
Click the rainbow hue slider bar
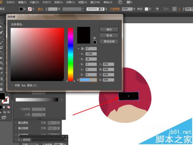click(71, 54)
